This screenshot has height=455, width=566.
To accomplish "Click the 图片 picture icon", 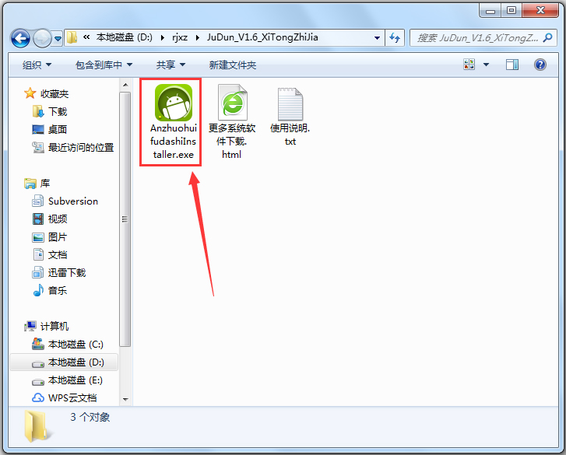I will (x=38, y=237).
